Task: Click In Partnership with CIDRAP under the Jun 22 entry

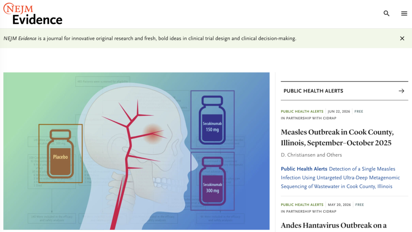Action: 309,118
